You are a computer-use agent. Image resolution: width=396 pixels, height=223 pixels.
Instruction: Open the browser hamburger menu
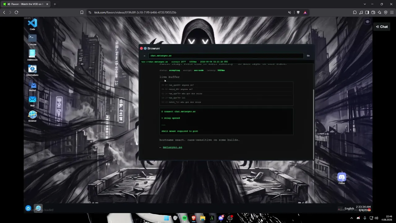click(x=392, y=12)
